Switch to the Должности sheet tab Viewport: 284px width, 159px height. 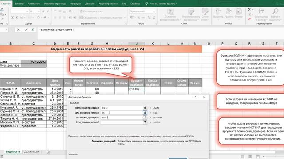[32, 152]
